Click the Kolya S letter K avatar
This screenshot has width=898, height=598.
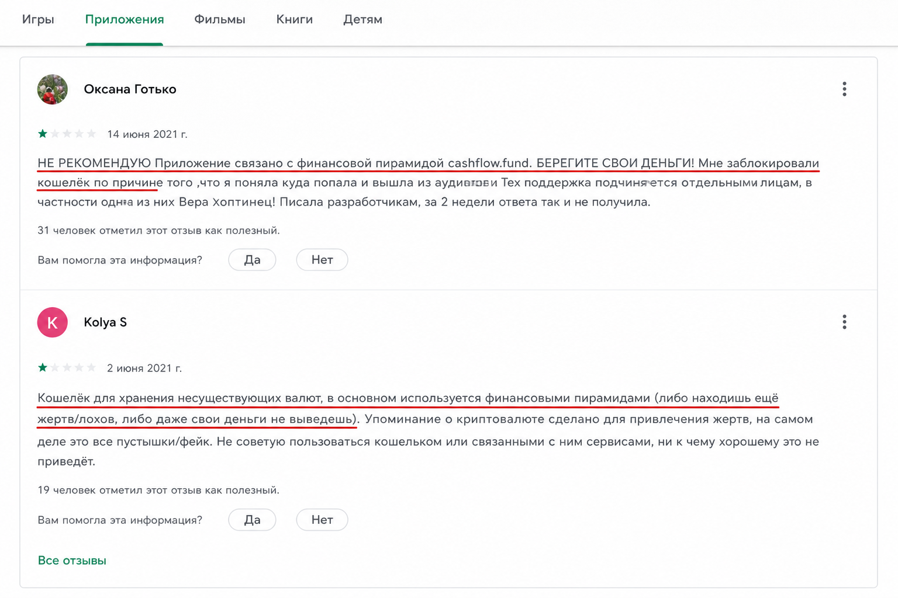pyautogui.click(x=53, y=322)
